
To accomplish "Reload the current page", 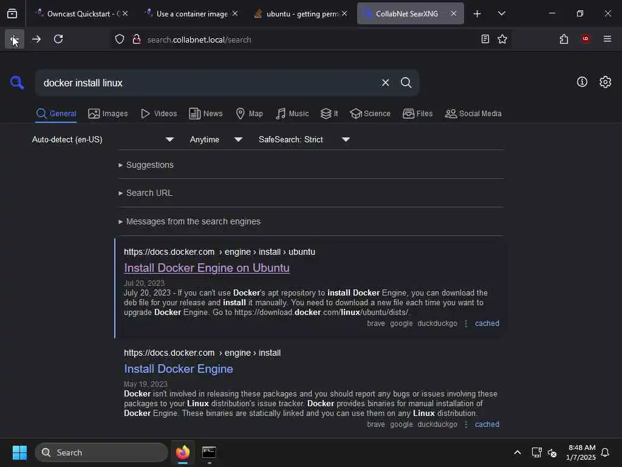I will tap(58, 39).
